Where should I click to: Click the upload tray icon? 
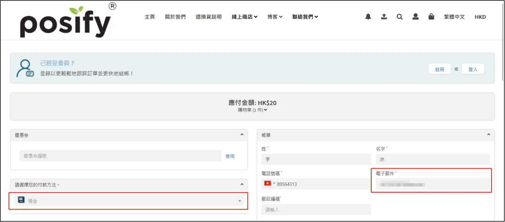[x=384, y=17]
